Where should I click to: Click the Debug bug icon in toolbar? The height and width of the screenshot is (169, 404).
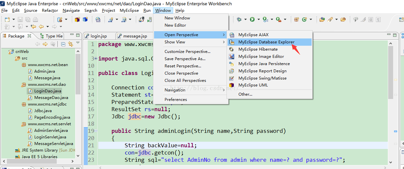[x=239, y=19]
